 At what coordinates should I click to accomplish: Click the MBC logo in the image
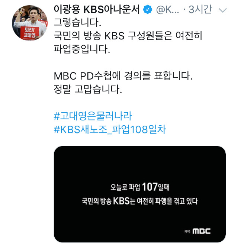pyautogui.click(x=202, y=231)
